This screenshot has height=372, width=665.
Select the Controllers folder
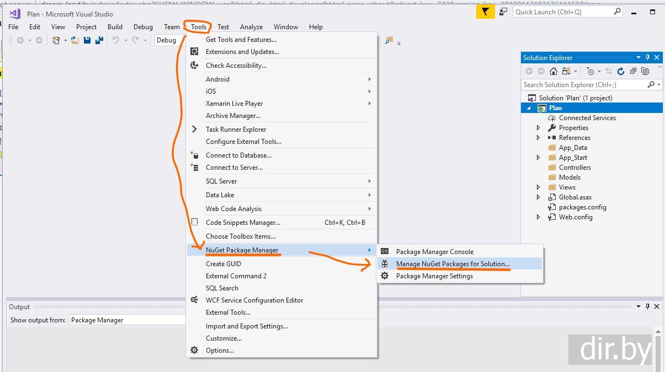(x=575, y=168)
